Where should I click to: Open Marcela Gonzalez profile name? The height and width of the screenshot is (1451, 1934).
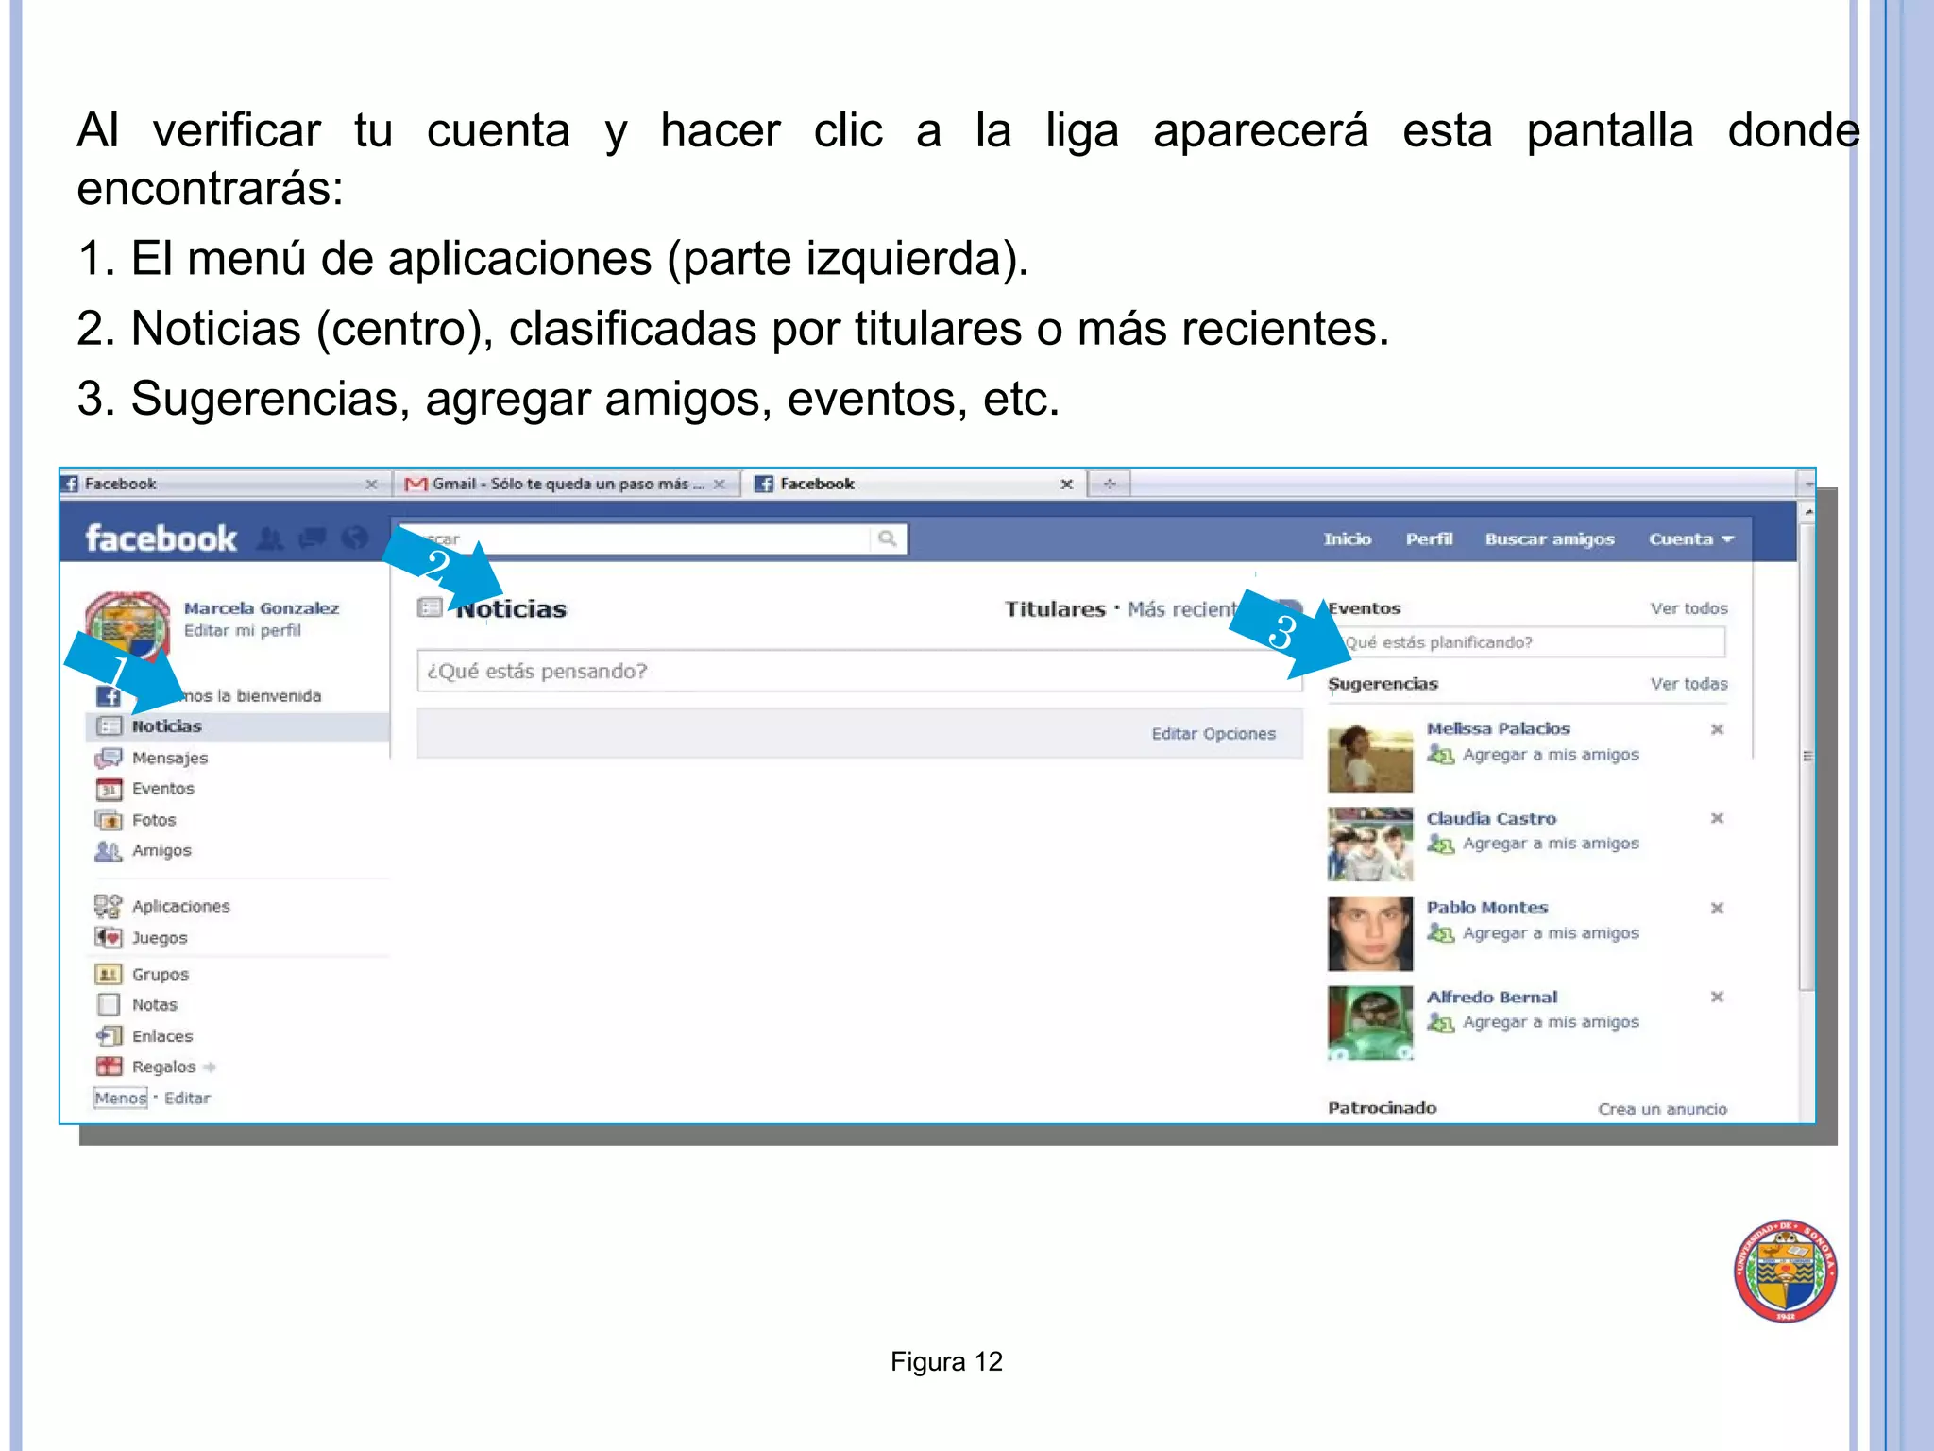pyautogui.click(x=262, y=608)
